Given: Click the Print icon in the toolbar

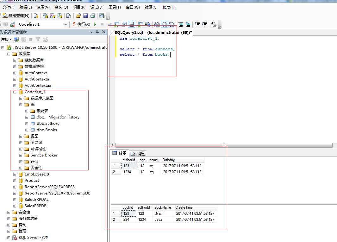Looking at the screenshot, I should [93, 16].
